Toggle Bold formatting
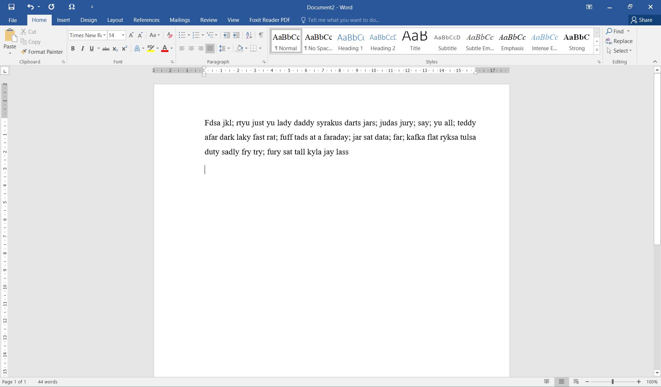This screenshot has height=387, width=661. [73, 49]
